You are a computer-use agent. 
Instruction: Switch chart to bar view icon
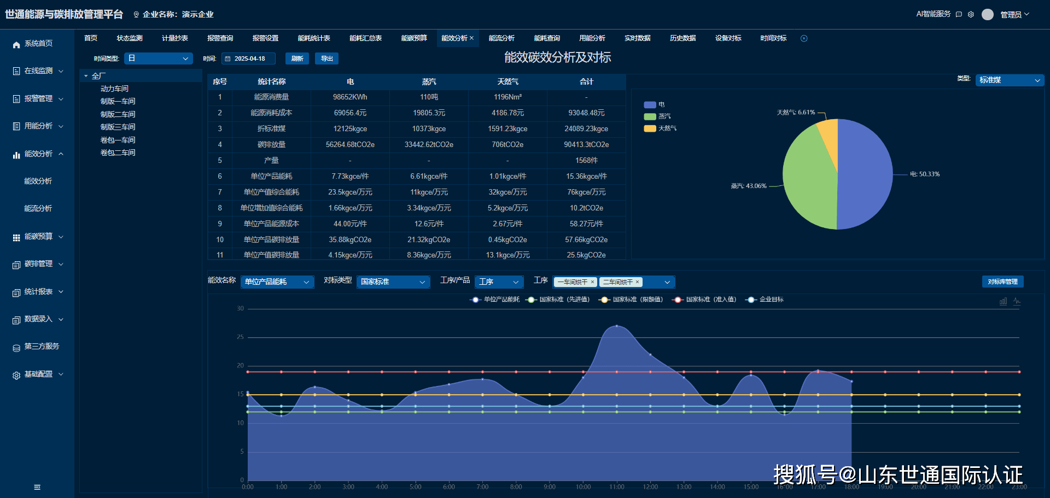tap(1003, 301)
